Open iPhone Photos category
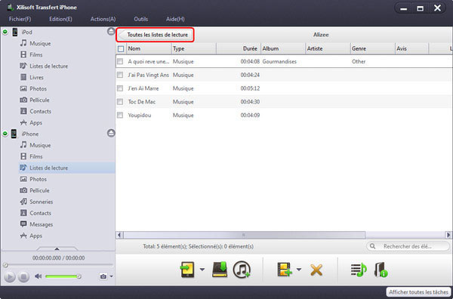This screenshot has height=299, width=453. [33, 179]
